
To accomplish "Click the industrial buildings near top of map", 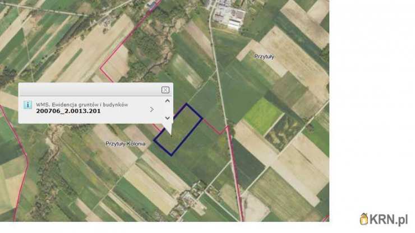I will point(228,15).
